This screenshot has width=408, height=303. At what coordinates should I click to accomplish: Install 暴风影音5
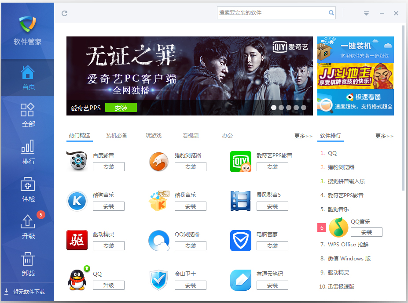tap(272, 206)
